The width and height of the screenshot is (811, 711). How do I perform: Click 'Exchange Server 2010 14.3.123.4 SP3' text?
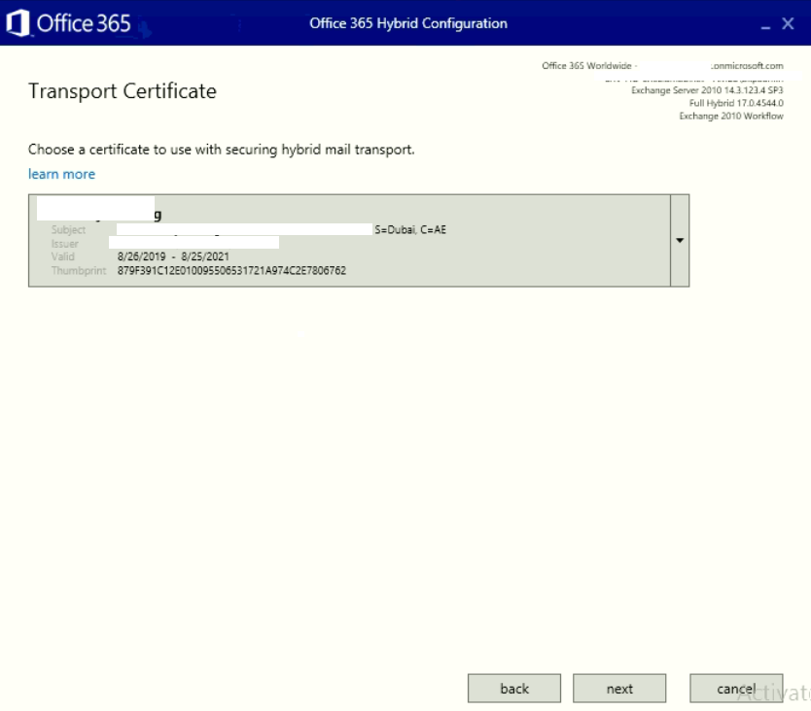coord(707,90)
